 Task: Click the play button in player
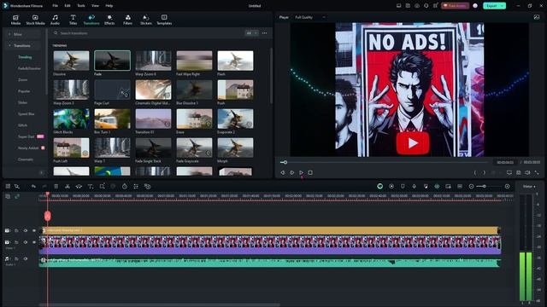[301, 172]
